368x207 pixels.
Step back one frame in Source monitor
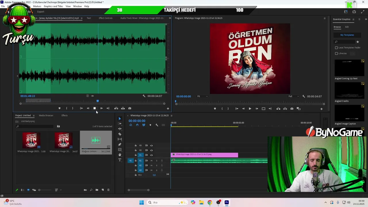[88, 108]
